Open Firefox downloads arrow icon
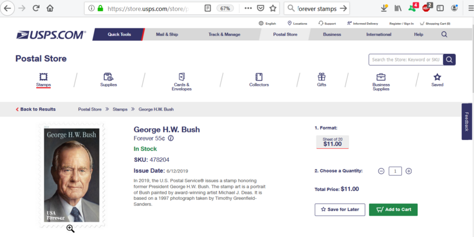The width and height of the screenshot is (474, 237). pyautogui.click(x=384, y=8)
